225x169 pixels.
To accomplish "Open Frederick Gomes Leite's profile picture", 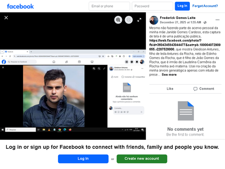I will tap(154, 20).
